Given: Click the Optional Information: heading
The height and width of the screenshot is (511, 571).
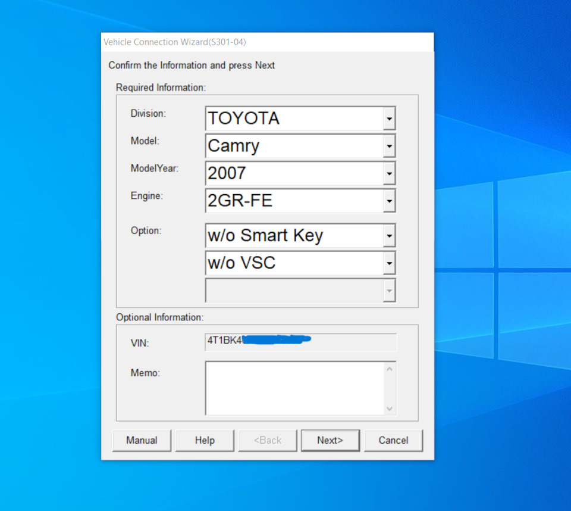Looking at the screenshot, I should 160,317.
